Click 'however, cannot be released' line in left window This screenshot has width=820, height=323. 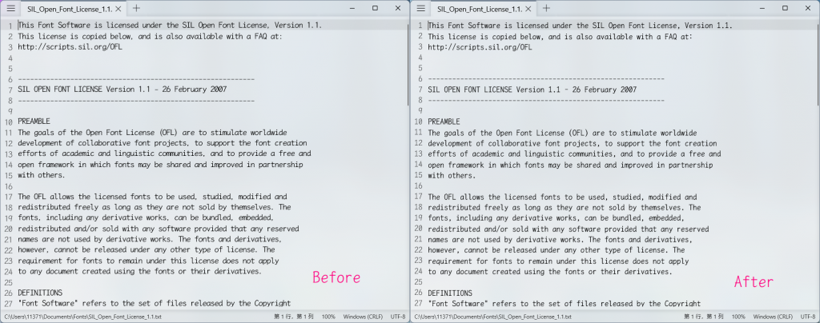pyautogui.click(x=147, y=250)
